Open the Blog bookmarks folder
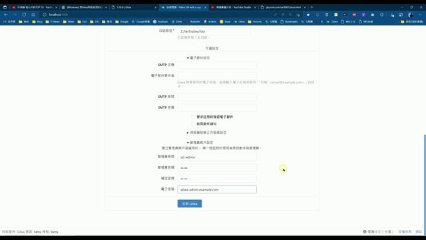Screen dimensions: 426x240 [x=37, y=21]
